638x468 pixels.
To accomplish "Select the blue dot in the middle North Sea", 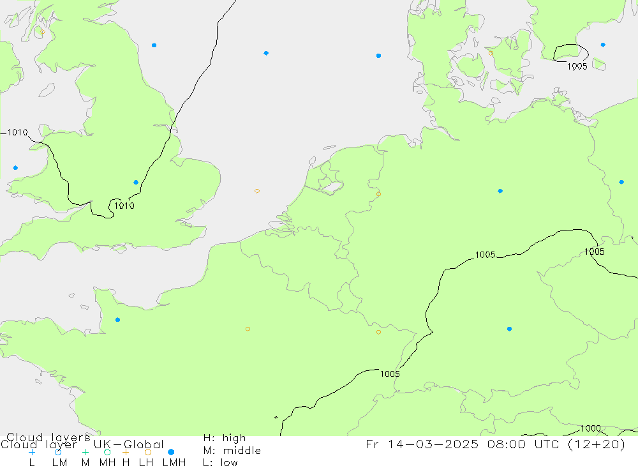I will click(266, 53).
